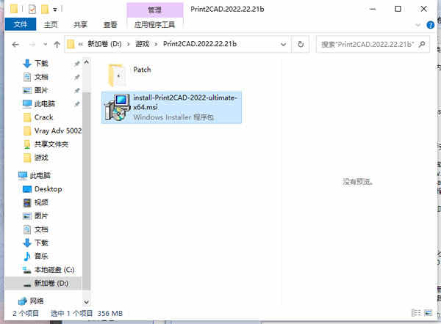Go forward with the forward arrow
The width and height of the screenshot is (441, 324).
[32, 44]
